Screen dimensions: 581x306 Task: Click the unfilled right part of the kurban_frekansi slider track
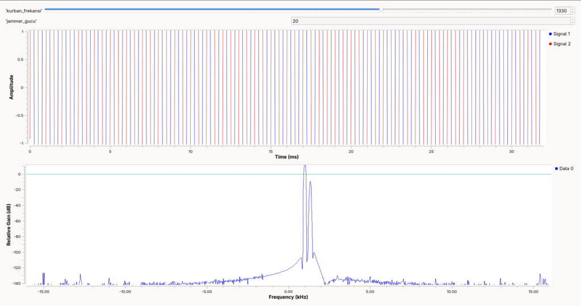467,9
